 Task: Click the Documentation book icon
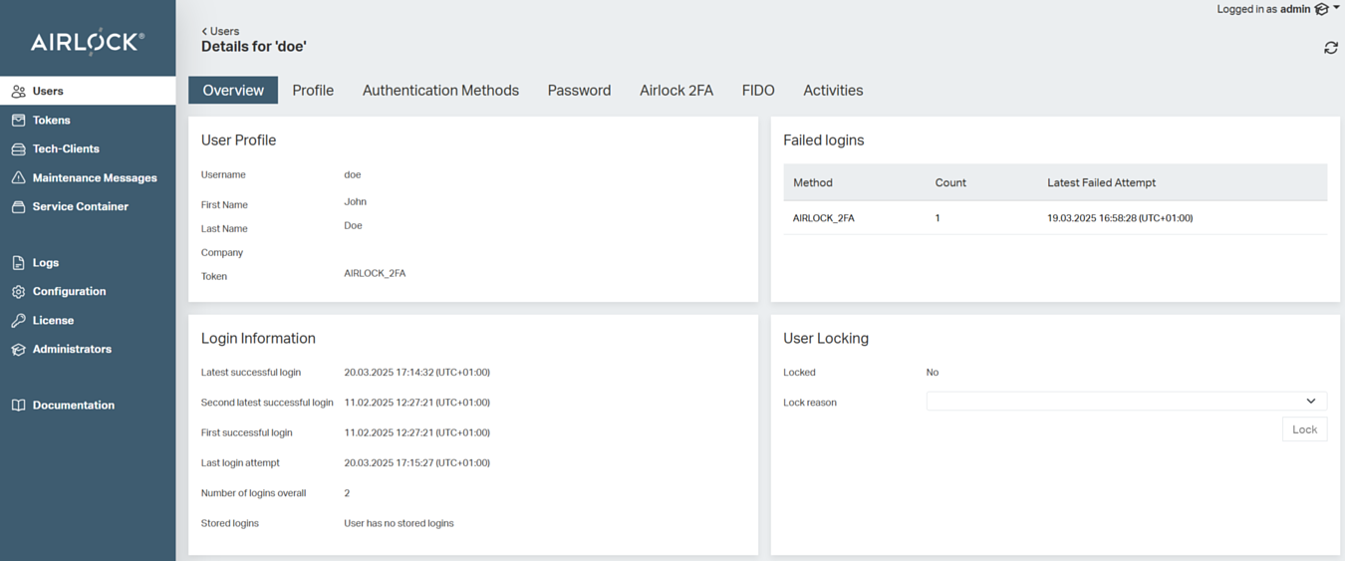click(x=18, y=406)
